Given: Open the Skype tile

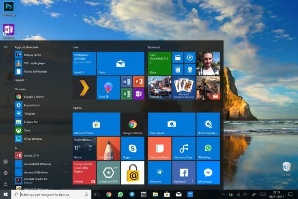Looking at the screenshot, I should pos(133,149).
